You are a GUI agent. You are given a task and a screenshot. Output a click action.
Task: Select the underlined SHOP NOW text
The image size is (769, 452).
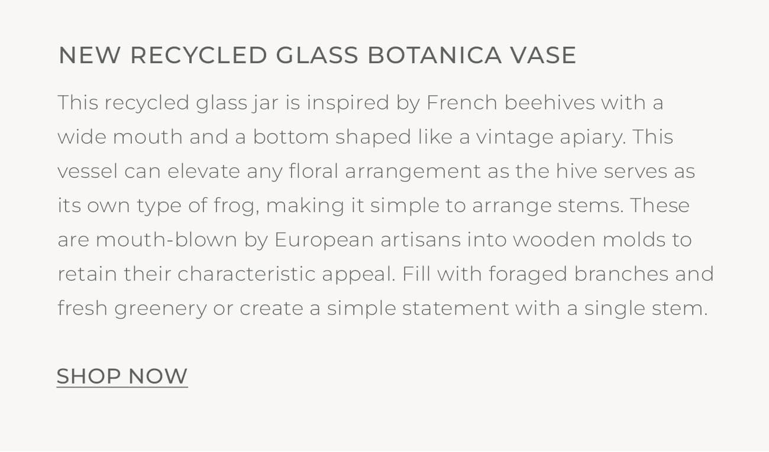click(121, 376)
